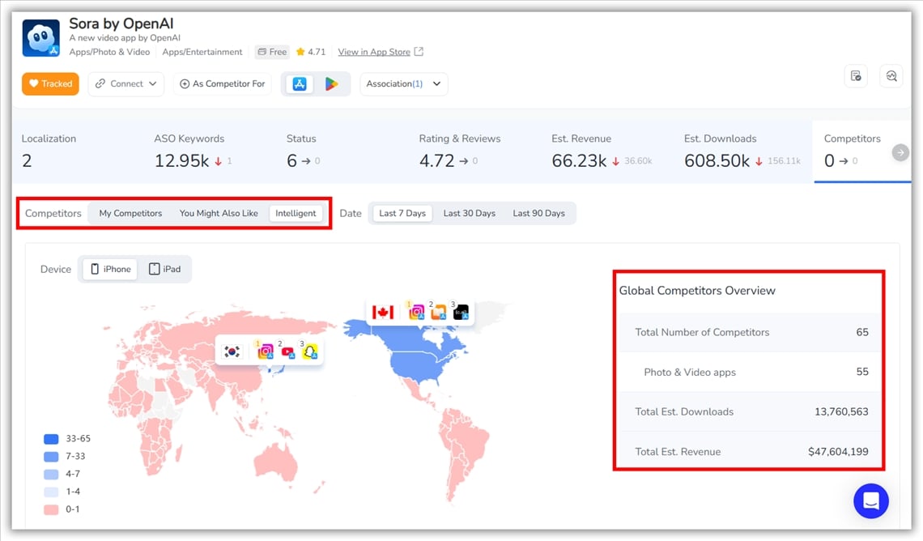
Task: Click the Sora app icon
Action: [x=40, y=38]
